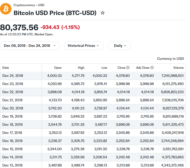The image size is (190, 168).
Task: Click Dec 16 volume 3,744,248,994
Action: tap(172, 141)
